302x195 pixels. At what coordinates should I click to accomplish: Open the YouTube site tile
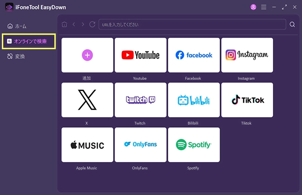140,55
